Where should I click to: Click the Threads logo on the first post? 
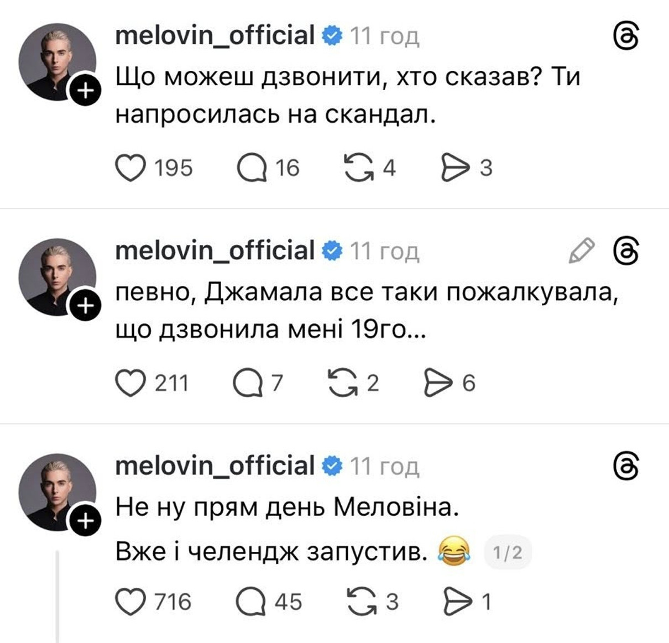pyautogui.click(x=626, y=34)
